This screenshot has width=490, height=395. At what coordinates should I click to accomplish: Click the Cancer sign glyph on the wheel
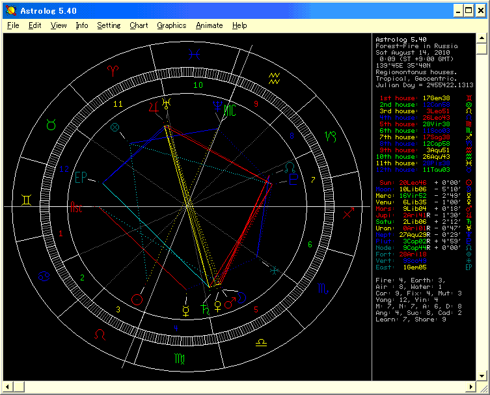click(x=44, y=276)
